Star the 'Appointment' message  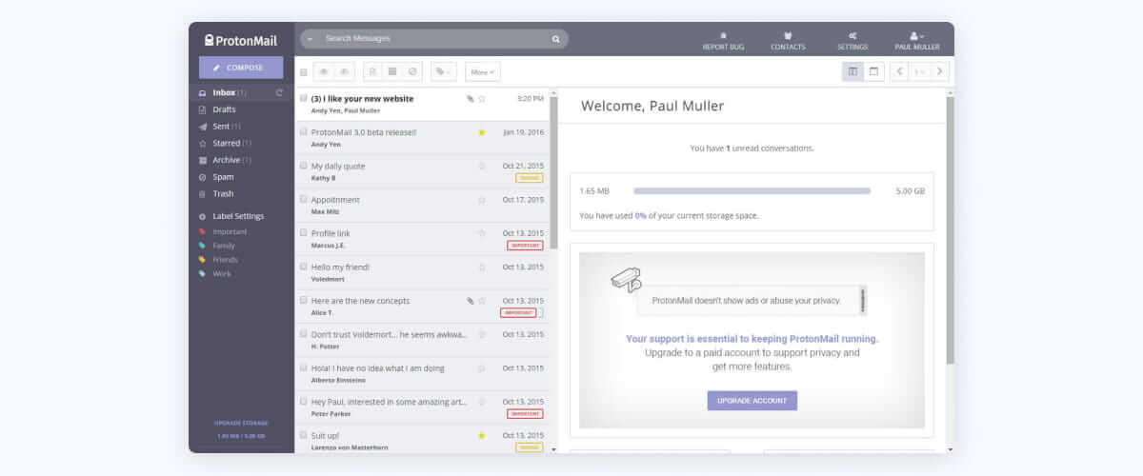482,200
